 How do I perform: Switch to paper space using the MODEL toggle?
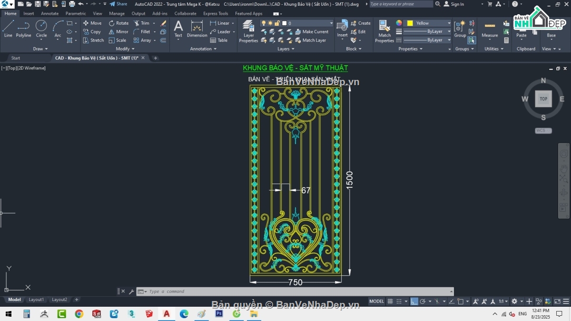click(x=376, y=301)
